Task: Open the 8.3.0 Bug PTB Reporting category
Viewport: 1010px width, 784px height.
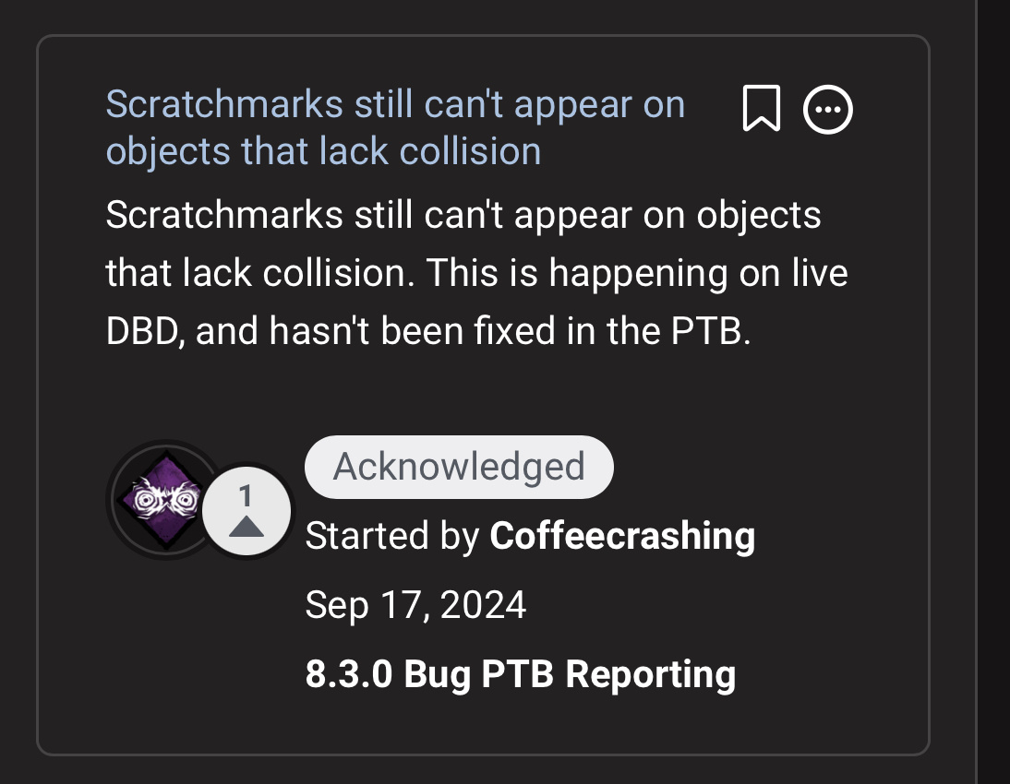Action: pos(521,674)
